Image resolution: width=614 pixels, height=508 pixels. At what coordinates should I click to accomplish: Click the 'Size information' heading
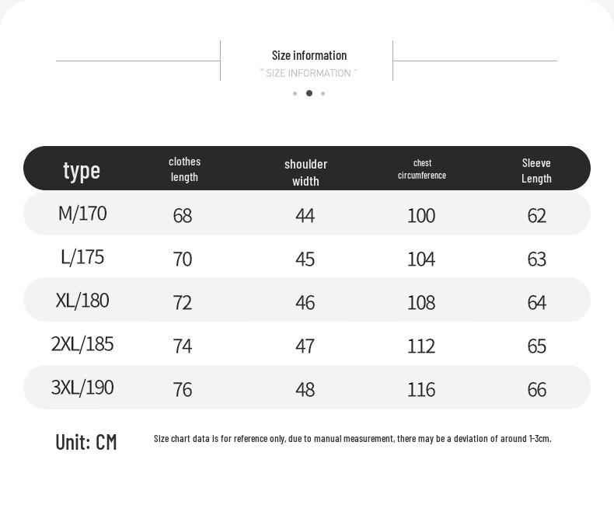[x=309, y=55]
